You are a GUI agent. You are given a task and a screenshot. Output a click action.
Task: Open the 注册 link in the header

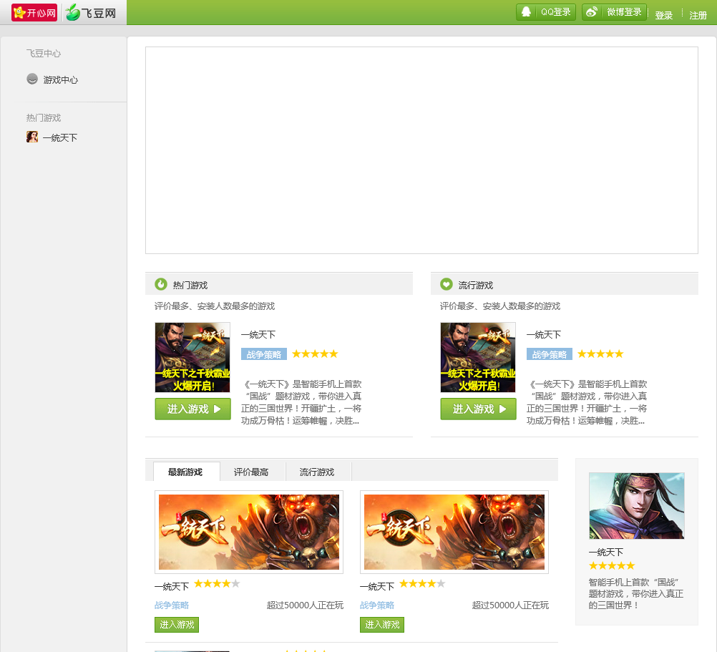698,16
